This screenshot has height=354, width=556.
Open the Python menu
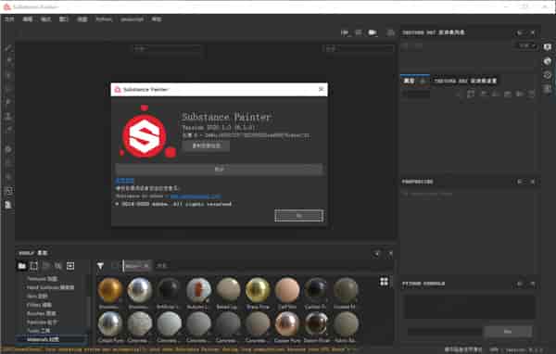[x=104, y=19]
